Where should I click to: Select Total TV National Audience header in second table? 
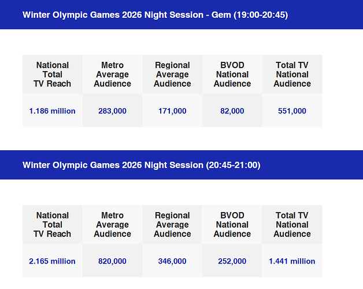click(x=292, y=225)
